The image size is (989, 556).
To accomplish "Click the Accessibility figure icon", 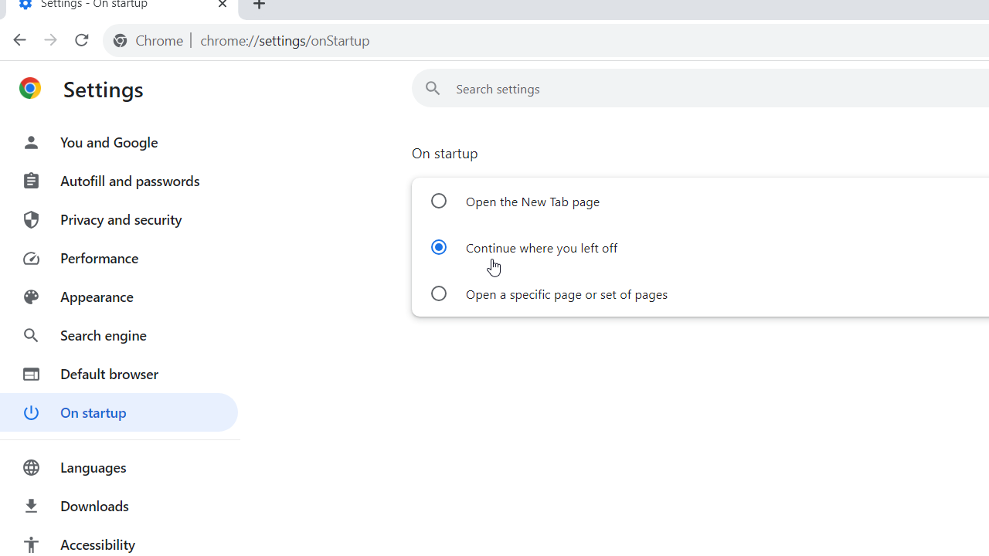I will 31,544.
